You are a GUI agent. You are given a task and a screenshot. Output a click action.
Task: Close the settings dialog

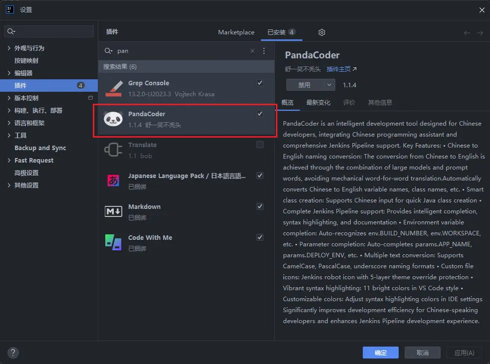point(482,10)
